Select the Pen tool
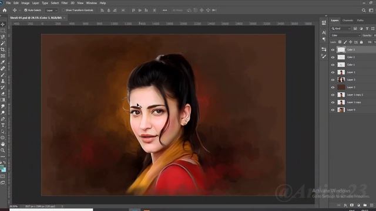 click(3, 119)
